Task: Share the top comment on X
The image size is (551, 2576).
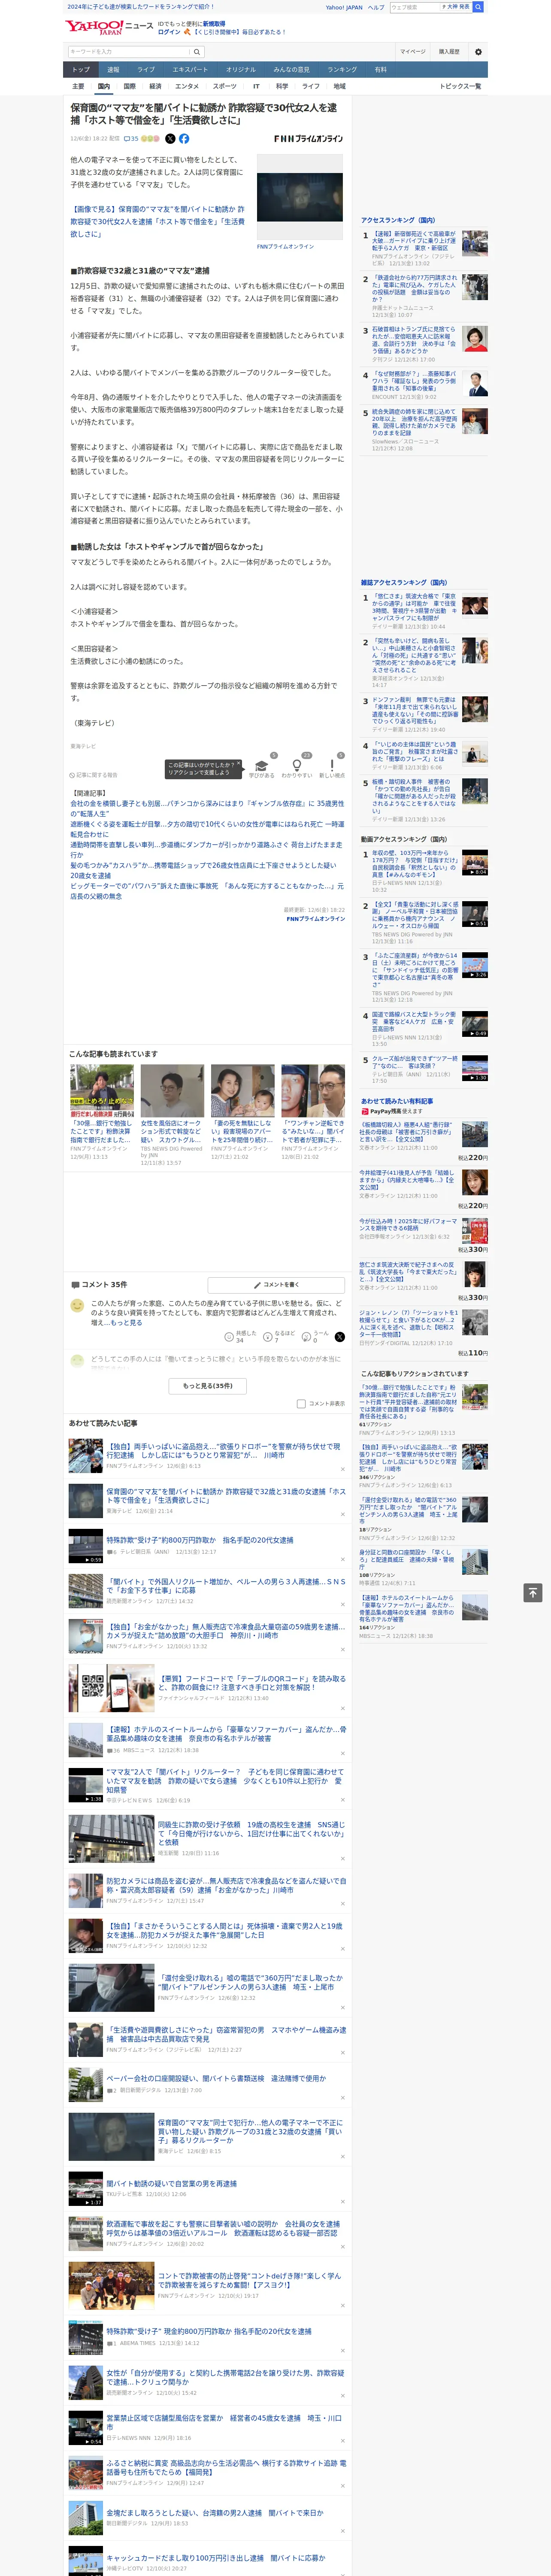Action: coord(340,1337)
